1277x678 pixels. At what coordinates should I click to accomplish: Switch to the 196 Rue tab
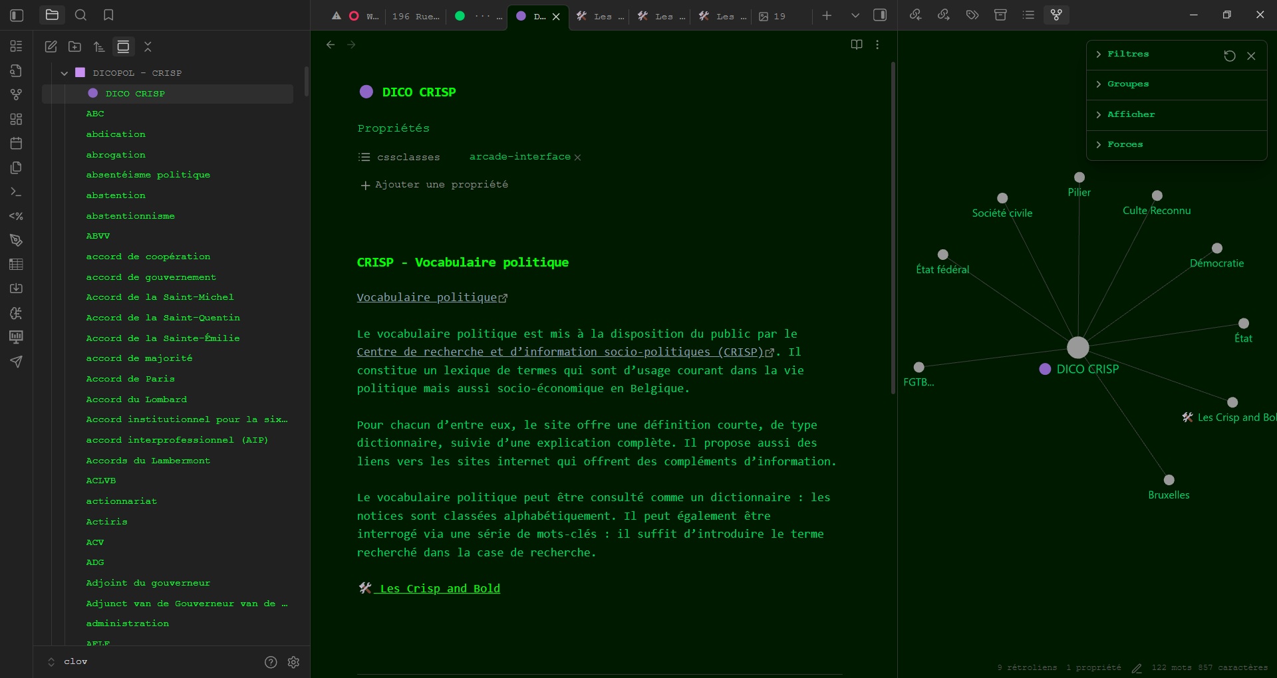415,16
